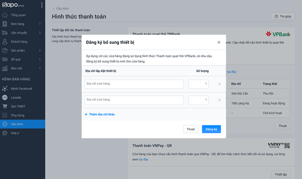Viewport: 302px width, 179px height.
Task: Click the Đăng ký button
Action: click(x=211, y=129)
